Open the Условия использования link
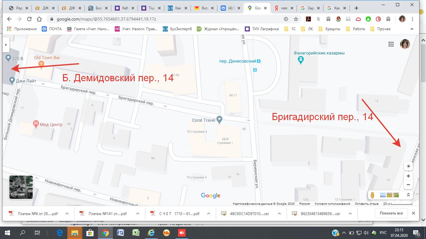 332,204
